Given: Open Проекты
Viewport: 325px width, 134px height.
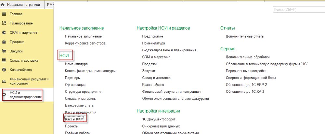Looking at the screenshot, I should click(x=71, y=126).
